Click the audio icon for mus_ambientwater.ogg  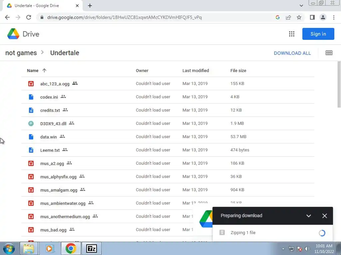[x=31, y=203]
